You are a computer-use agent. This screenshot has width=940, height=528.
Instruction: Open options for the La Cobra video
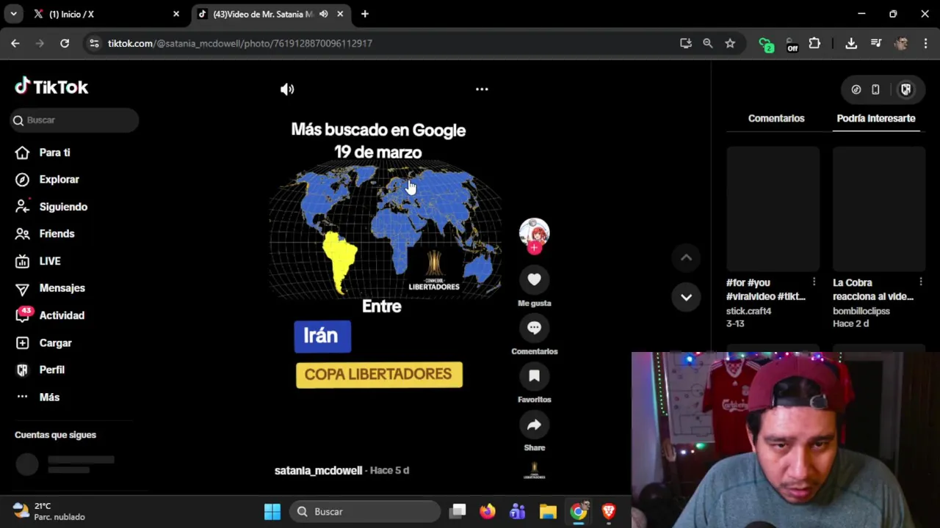click(920, 282)
